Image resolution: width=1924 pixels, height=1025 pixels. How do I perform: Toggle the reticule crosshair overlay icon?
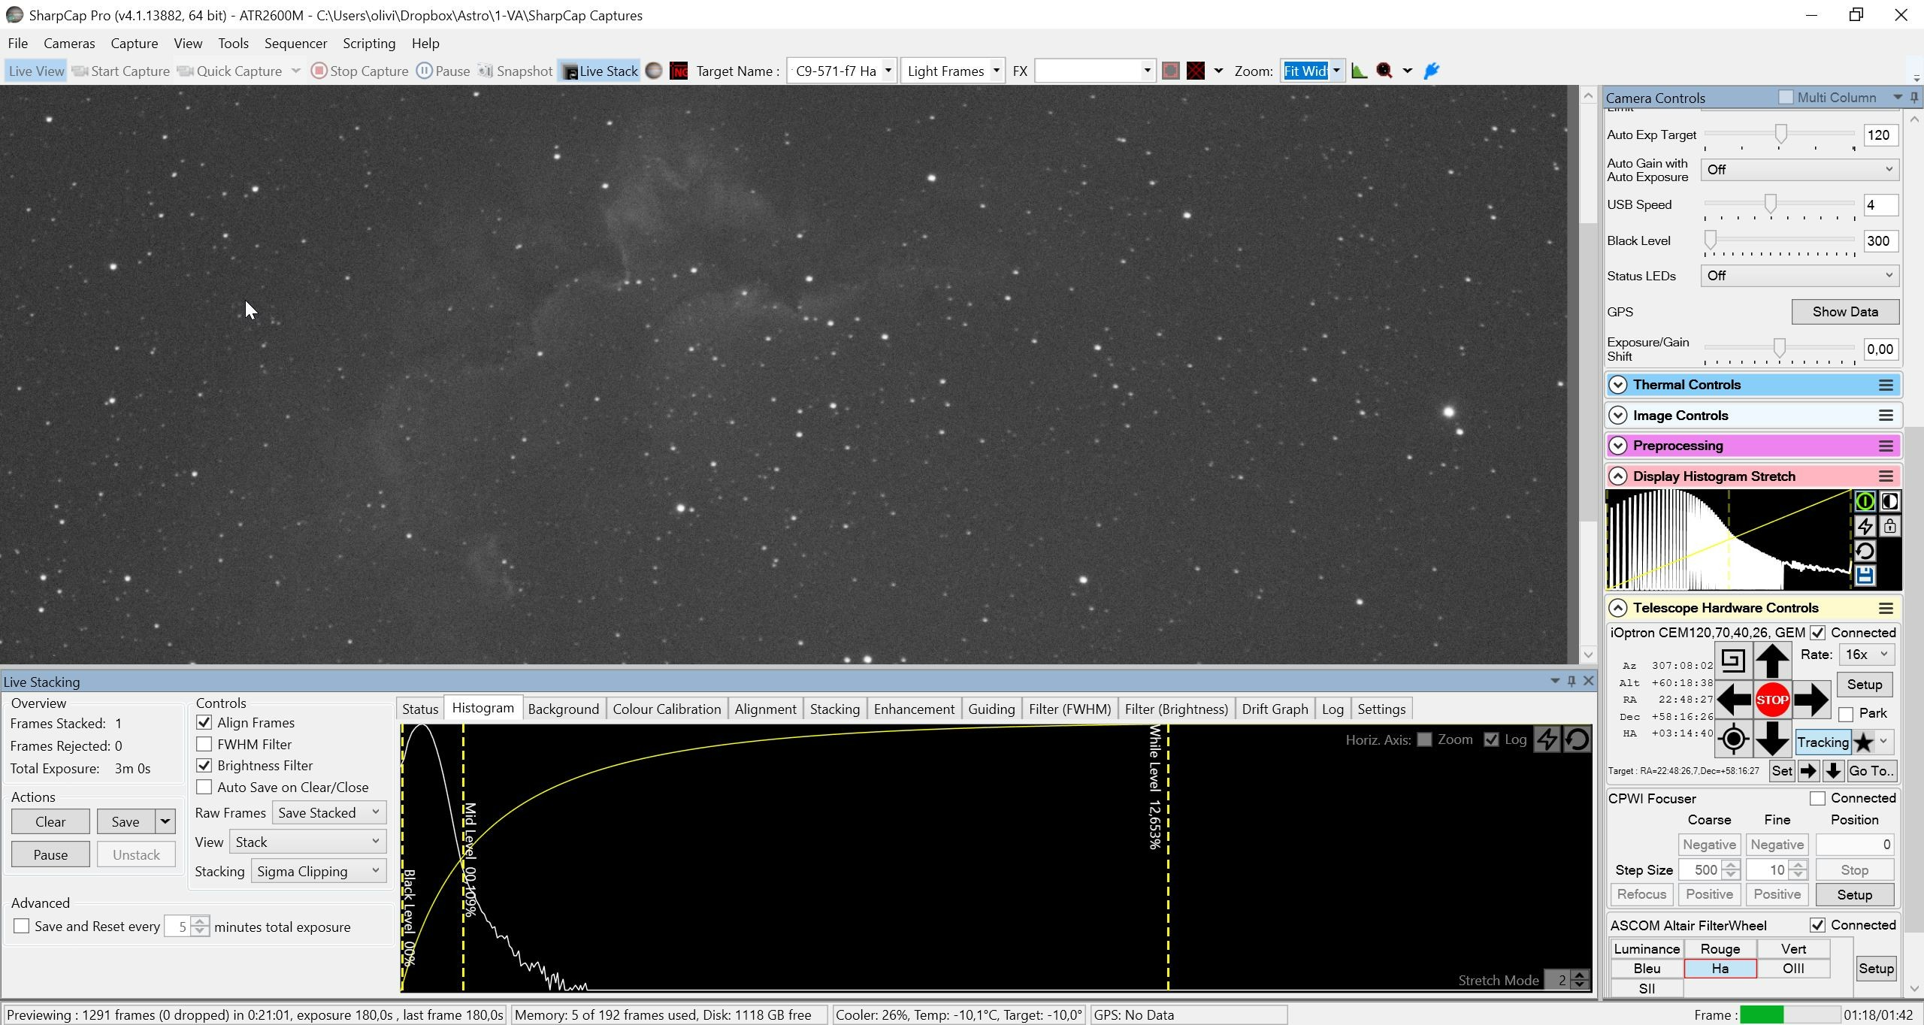coord(1196,71)
